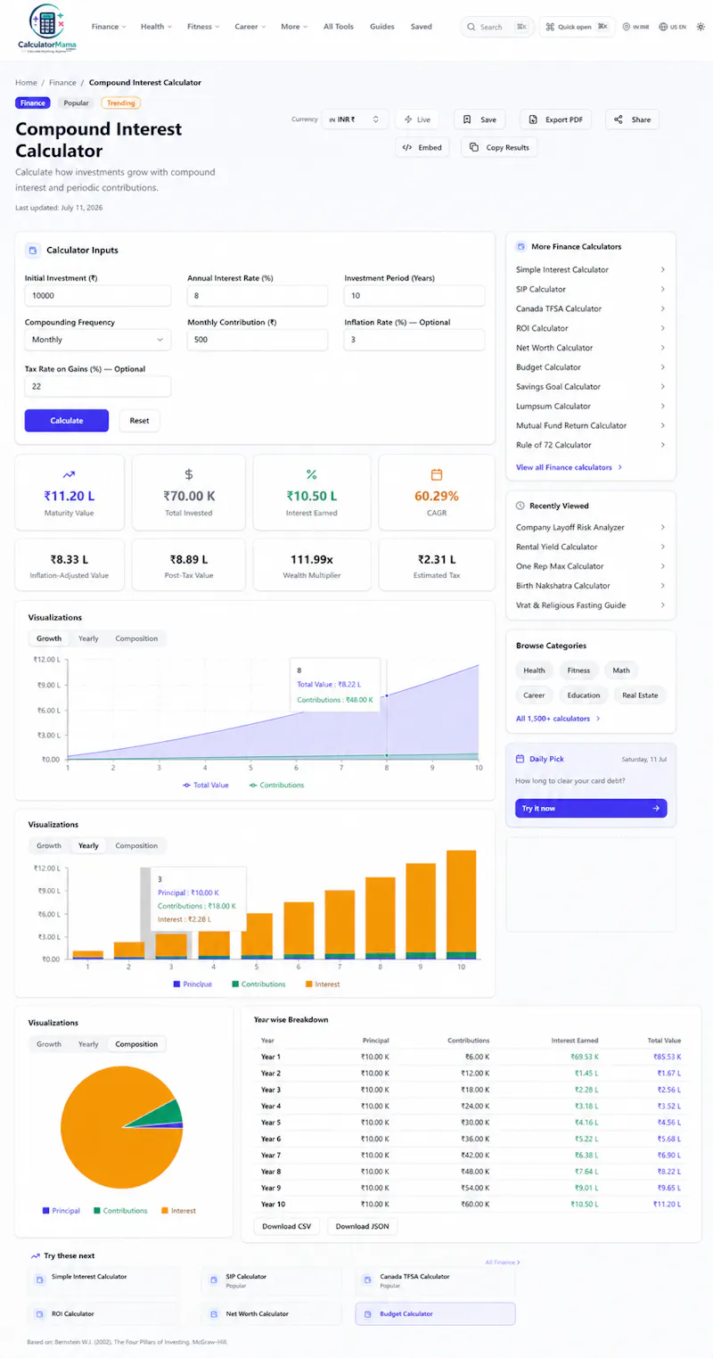Open the IN INR region selector
Viewport: 713px width, 1358px height.
pyautogui.click(x=636, y=27)
